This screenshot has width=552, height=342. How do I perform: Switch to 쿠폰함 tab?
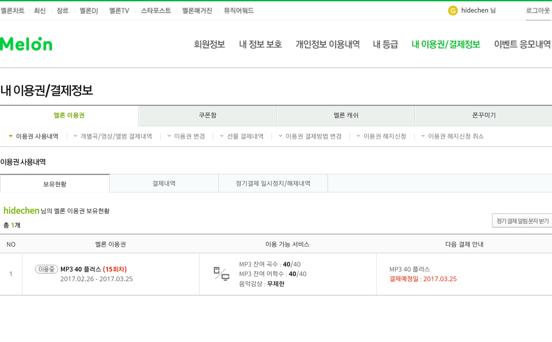click(208, 115)
